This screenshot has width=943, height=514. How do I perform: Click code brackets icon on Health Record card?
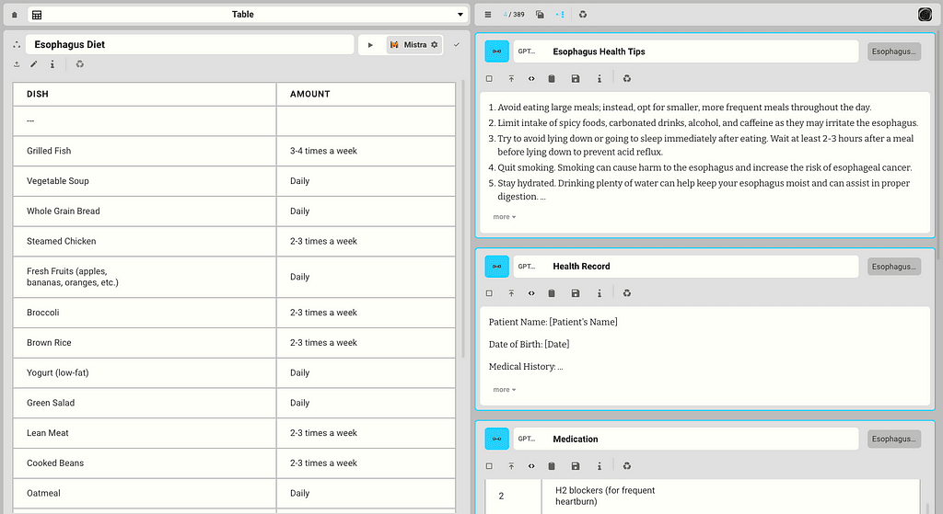pos(531,293)
